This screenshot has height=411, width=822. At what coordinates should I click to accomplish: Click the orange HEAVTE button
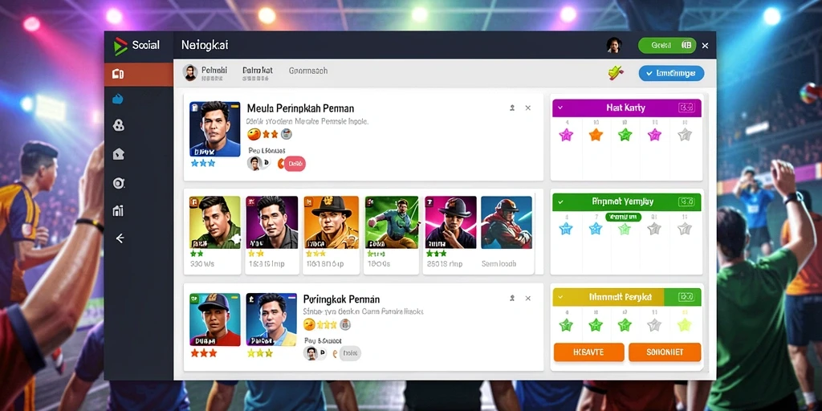588,352
